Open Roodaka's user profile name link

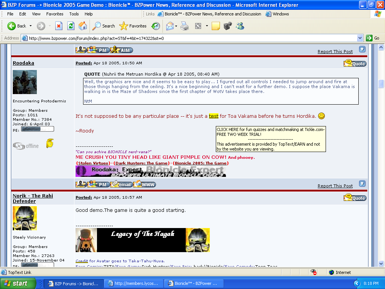[23, 63]
